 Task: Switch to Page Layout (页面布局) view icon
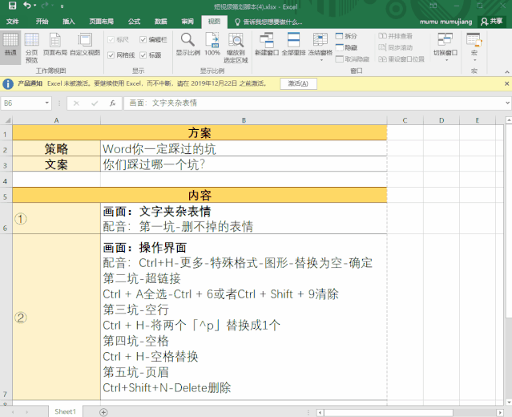55,45
